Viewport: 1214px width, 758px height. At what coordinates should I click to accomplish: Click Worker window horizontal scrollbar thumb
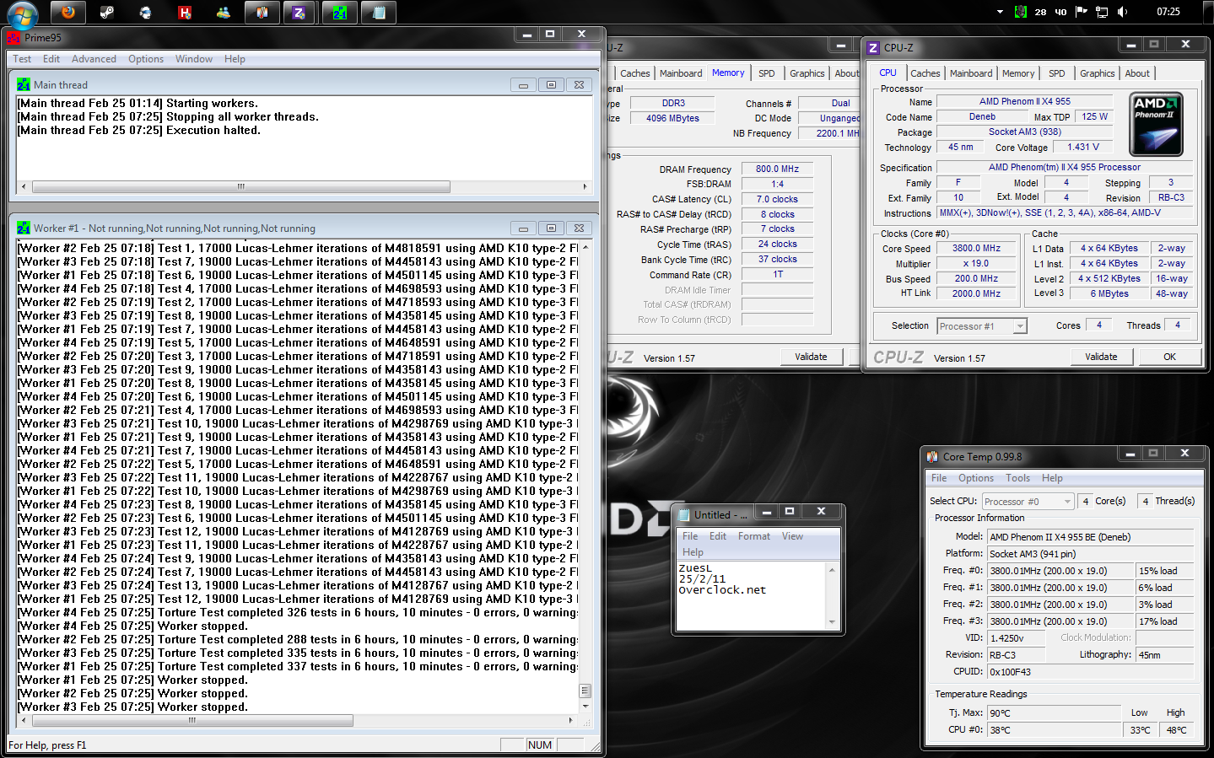tap(192, 720)
